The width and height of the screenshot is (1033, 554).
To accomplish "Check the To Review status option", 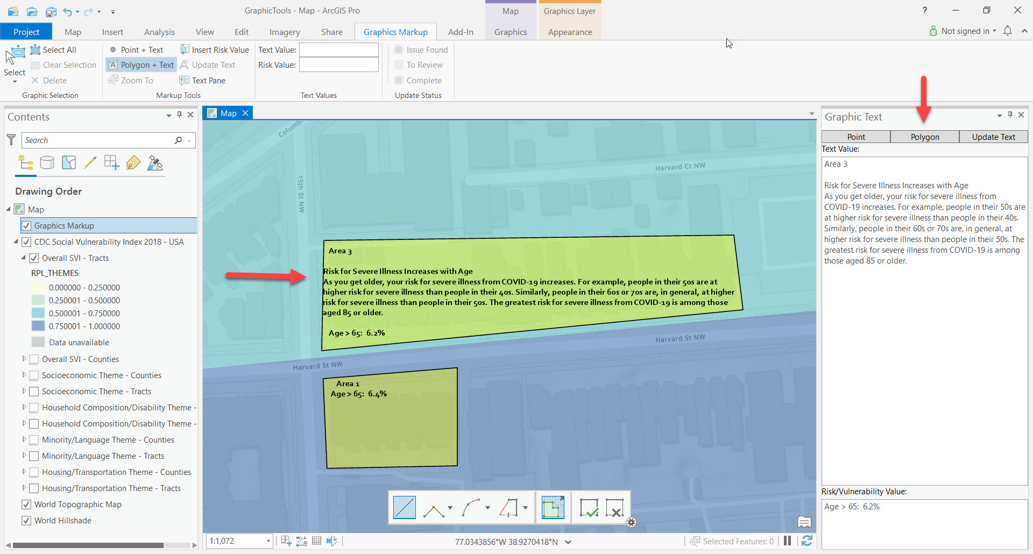I will [398, 65].
